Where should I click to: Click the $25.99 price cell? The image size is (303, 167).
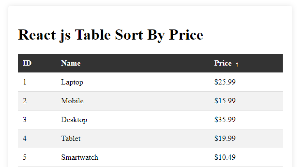tap(225, 82)
